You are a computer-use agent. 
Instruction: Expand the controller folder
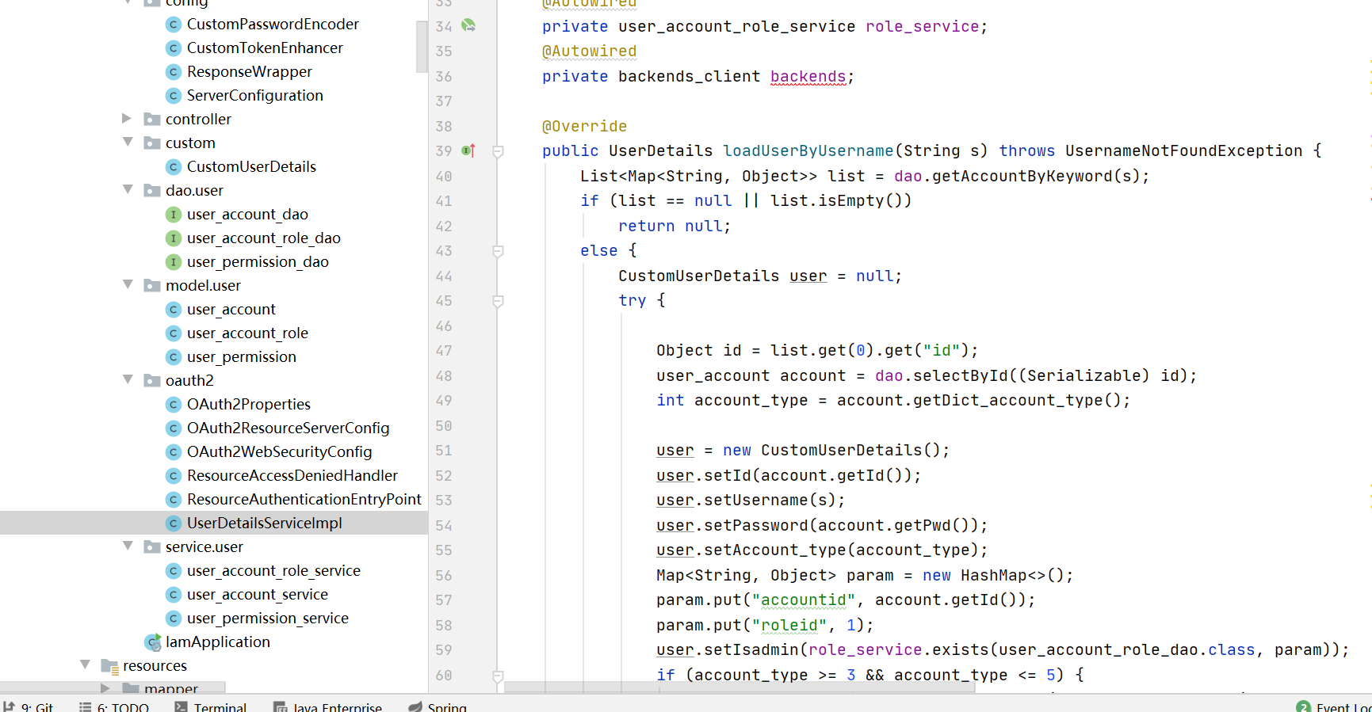click(x=127, y=119)
